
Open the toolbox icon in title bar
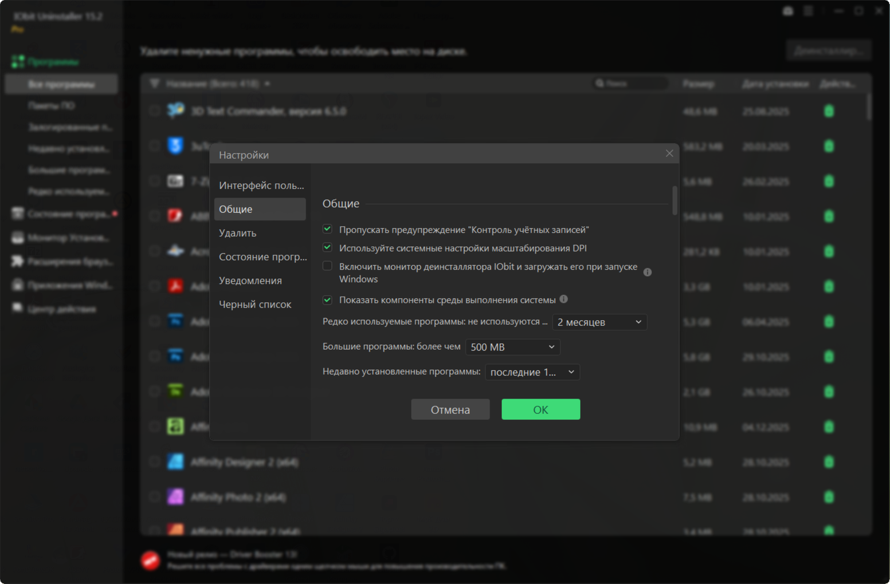pos(788,11)
